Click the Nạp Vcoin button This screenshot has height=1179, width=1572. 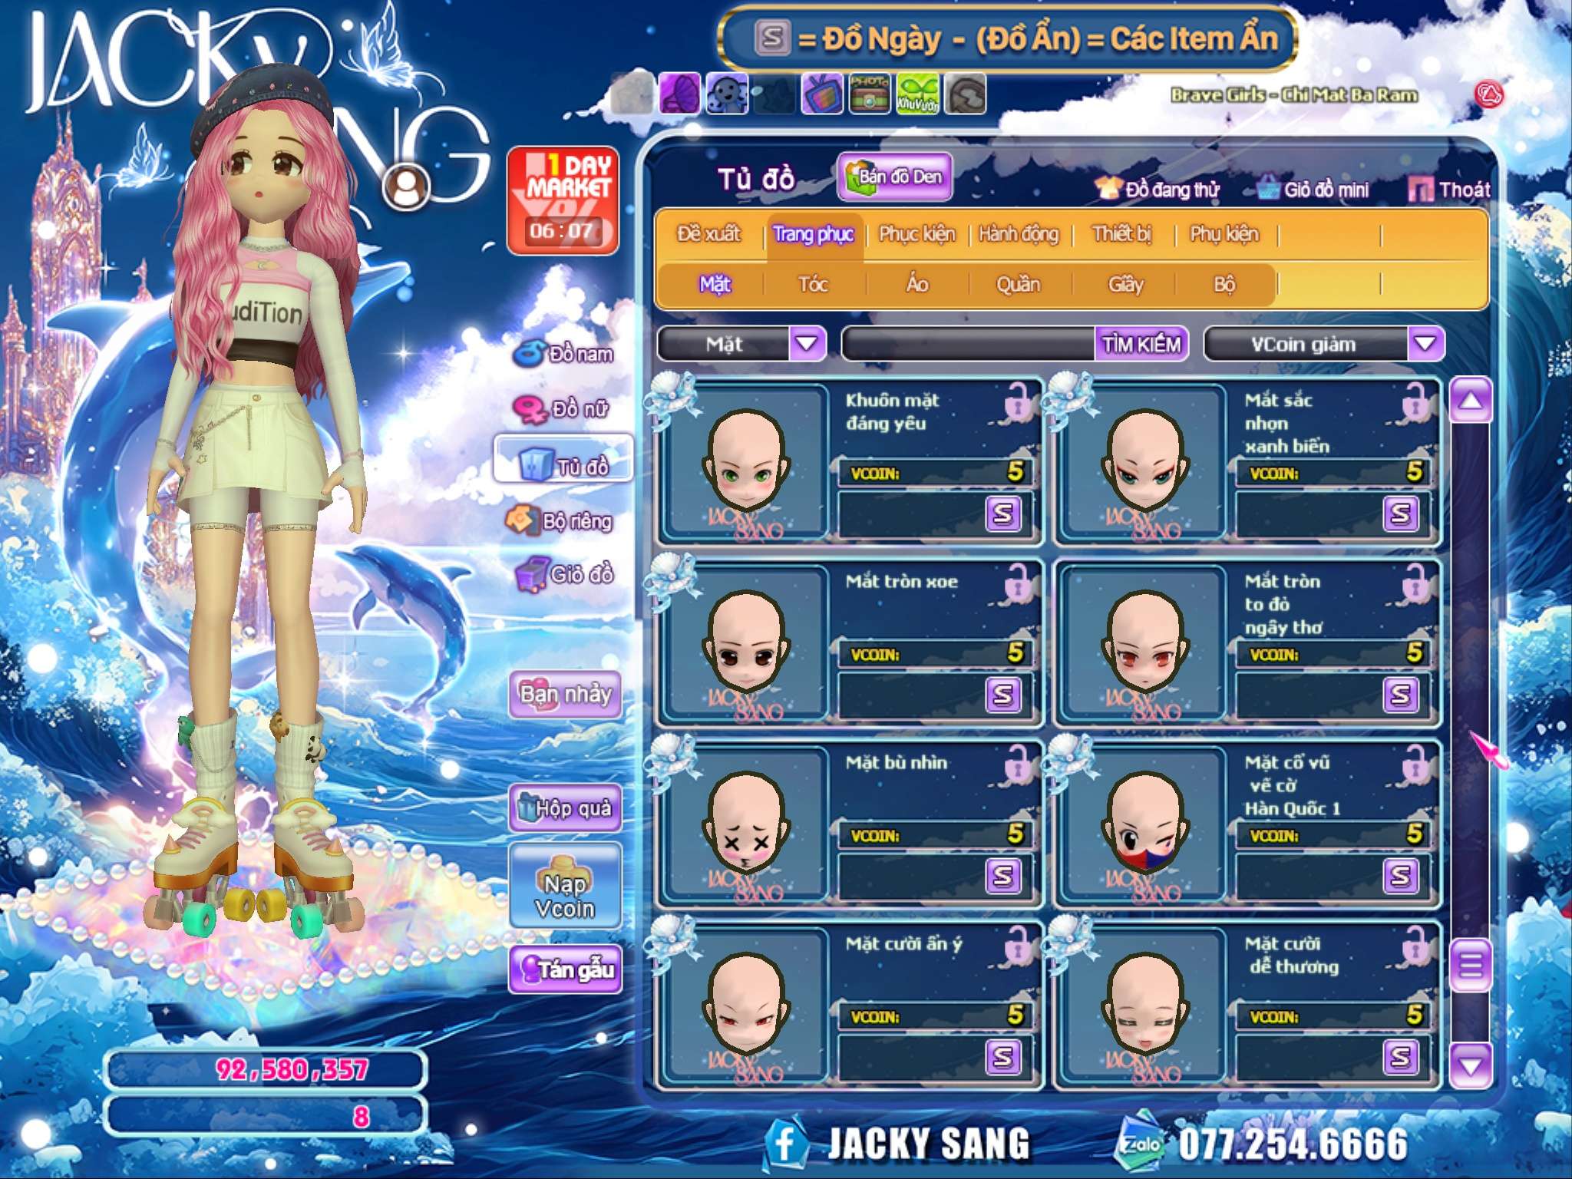(565, 888)
